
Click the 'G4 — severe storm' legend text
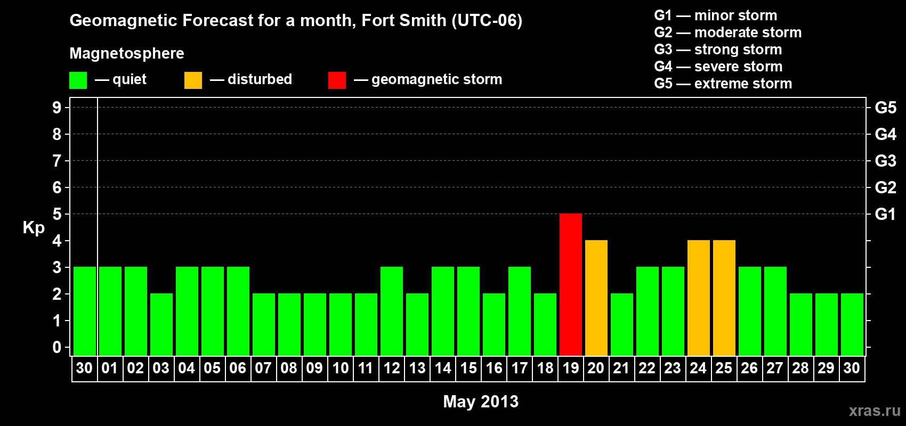tap(718, 67)
